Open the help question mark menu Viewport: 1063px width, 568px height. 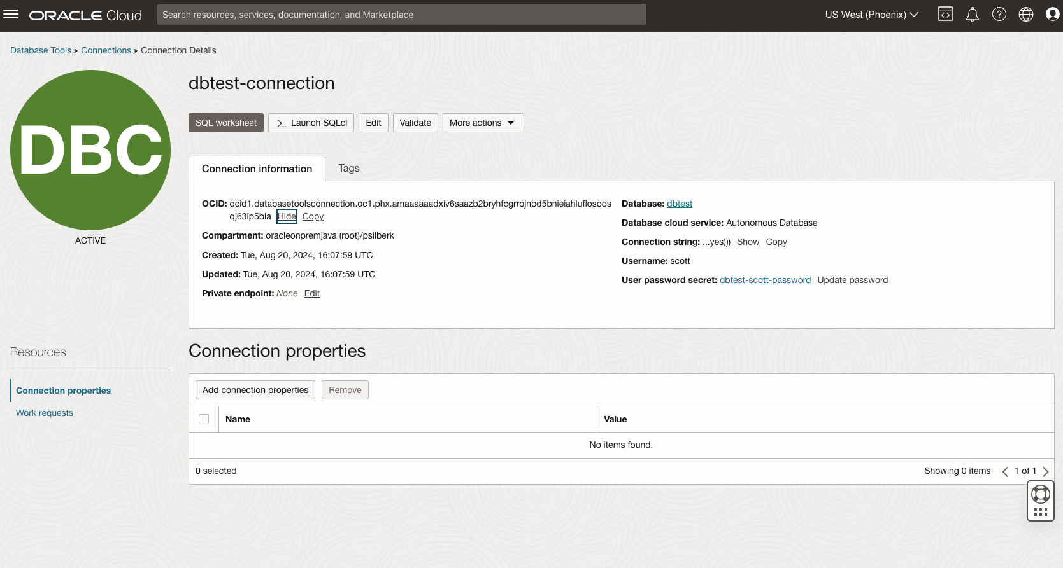click(999, 14)
